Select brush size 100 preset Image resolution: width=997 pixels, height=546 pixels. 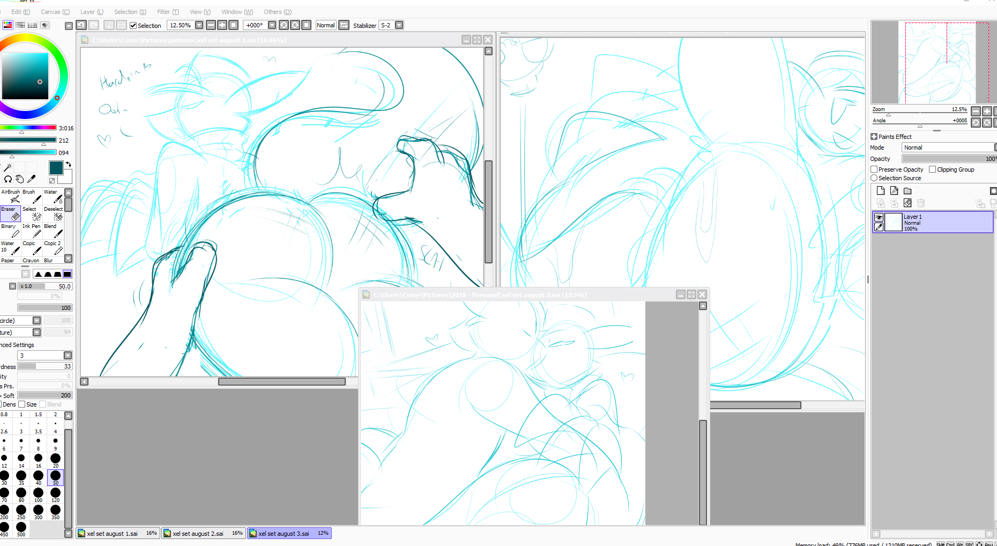[38, 495]
